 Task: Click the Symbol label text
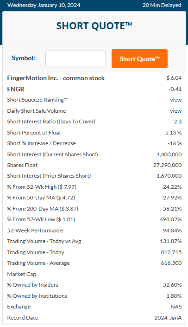coord(23,58)
